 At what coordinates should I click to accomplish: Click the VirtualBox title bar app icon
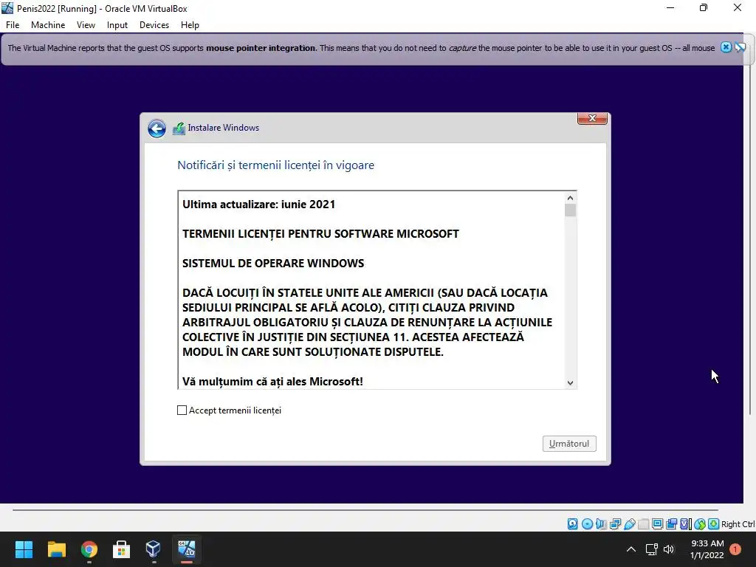(x=7, y=8)
